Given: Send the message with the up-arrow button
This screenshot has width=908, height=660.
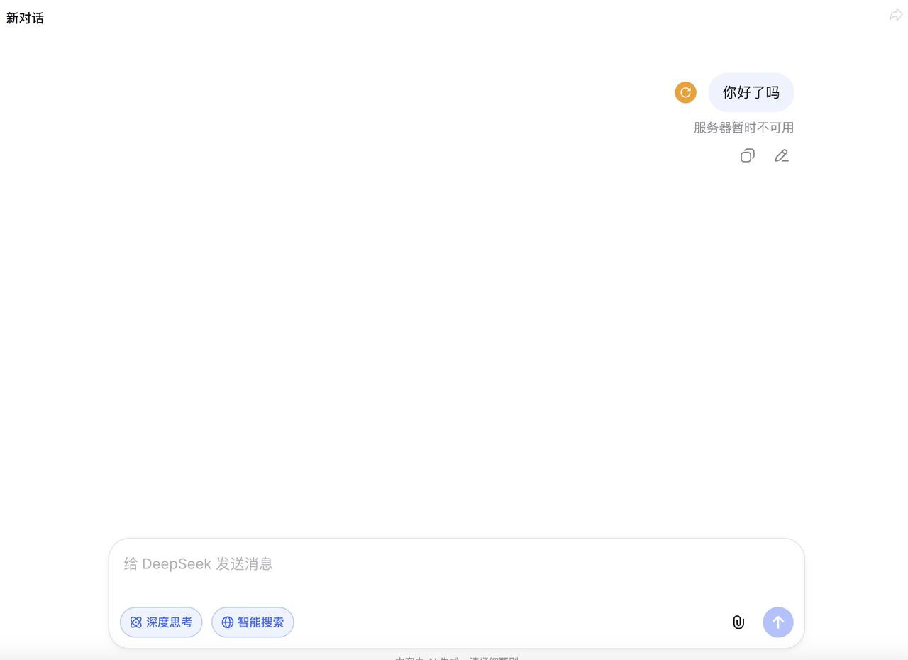Looking at the screenshot, I should 778,622.
